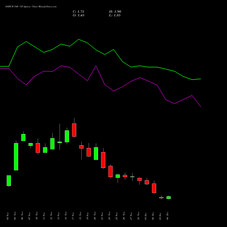Click the "02 Dec" date axis label
Viewport: 227px width, 227px height.
pos(153,216)
